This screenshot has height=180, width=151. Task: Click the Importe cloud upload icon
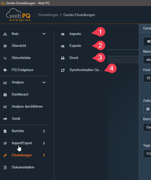[x=63, y=34]
